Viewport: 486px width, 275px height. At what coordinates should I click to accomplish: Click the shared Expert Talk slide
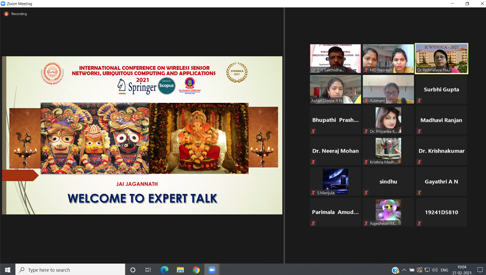click(x=142, y=135)
